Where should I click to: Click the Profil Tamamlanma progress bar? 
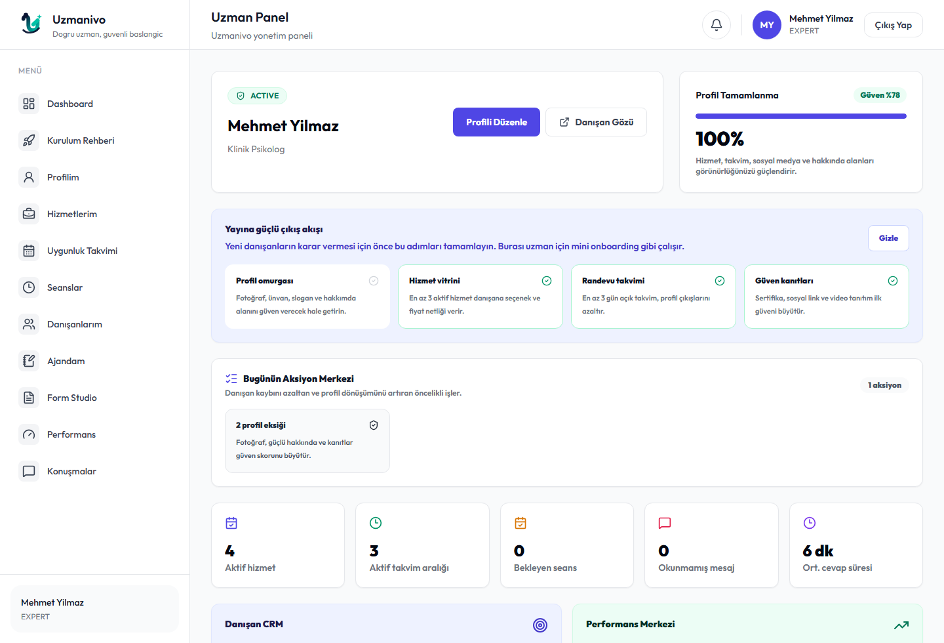(801, 116)
